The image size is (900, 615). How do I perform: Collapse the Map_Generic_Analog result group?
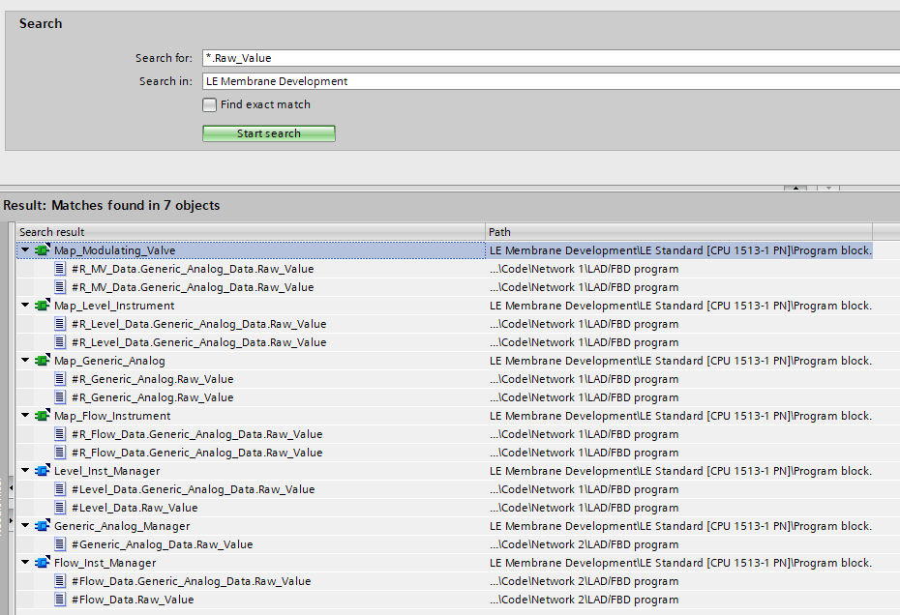coord(25,361)
